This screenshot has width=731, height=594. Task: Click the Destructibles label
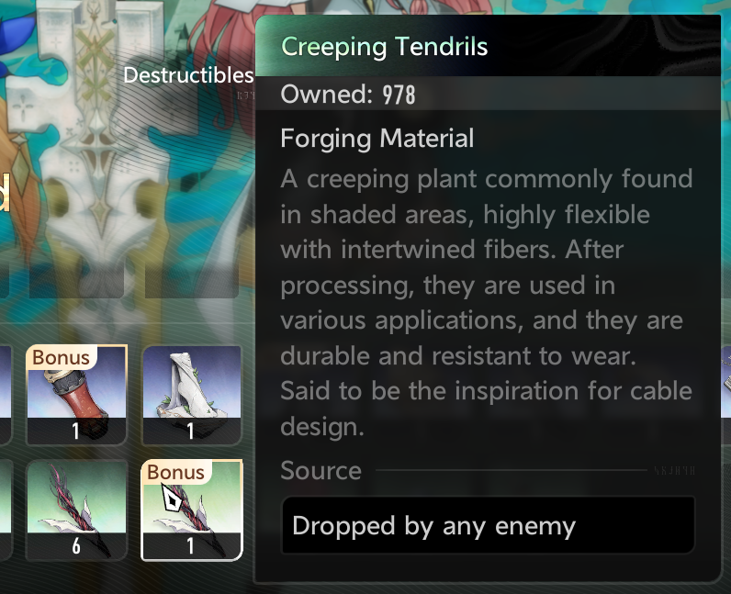pos(188,75)
